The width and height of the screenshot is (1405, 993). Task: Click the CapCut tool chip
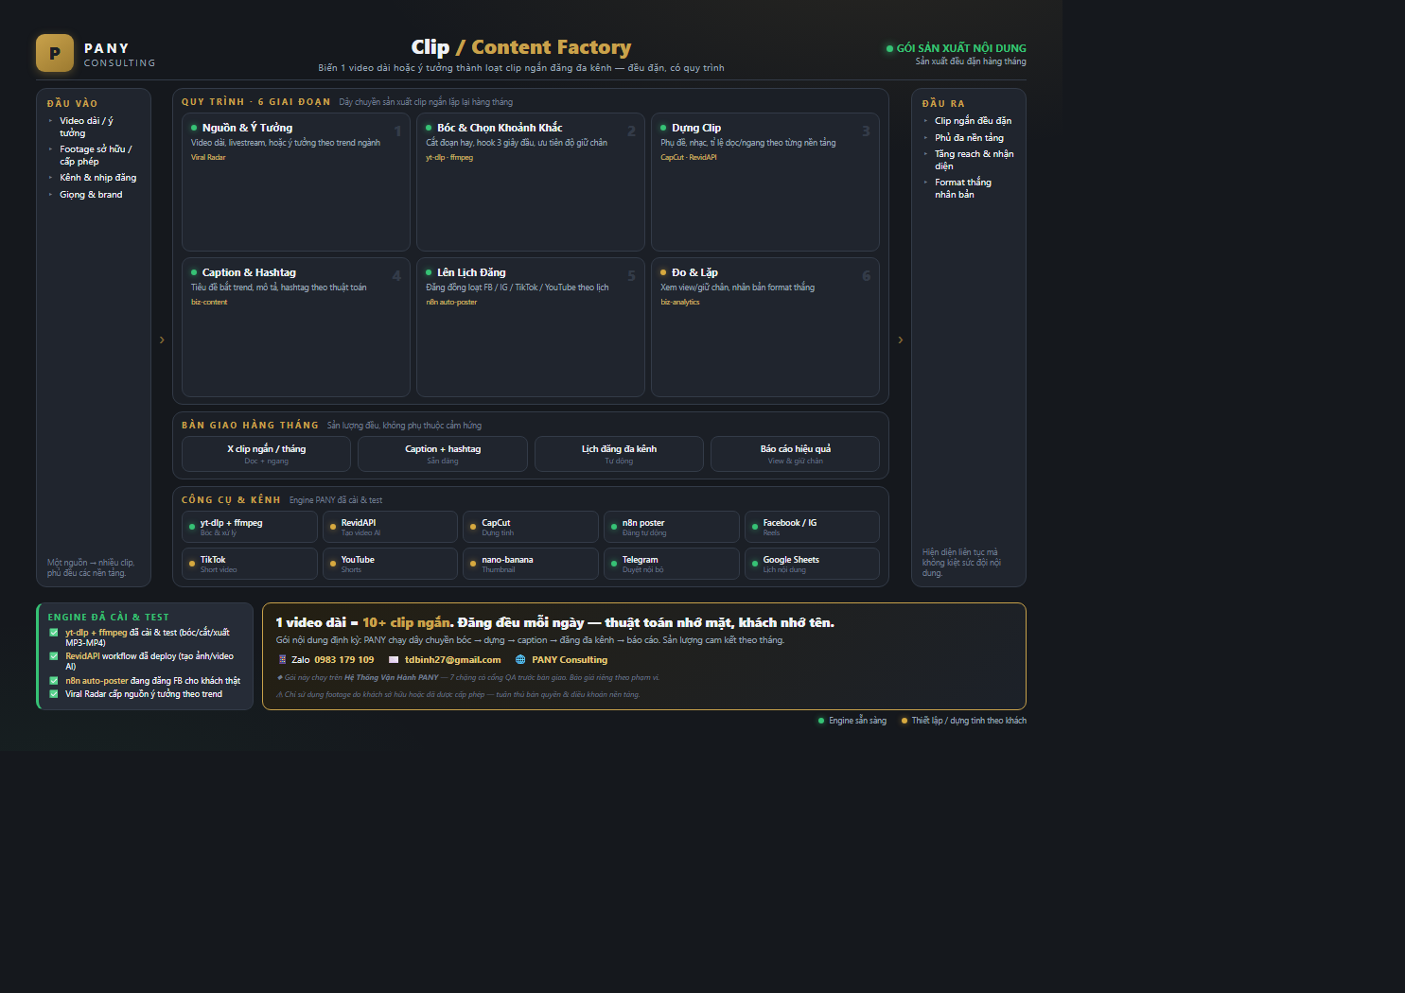[x=531, y=527]
